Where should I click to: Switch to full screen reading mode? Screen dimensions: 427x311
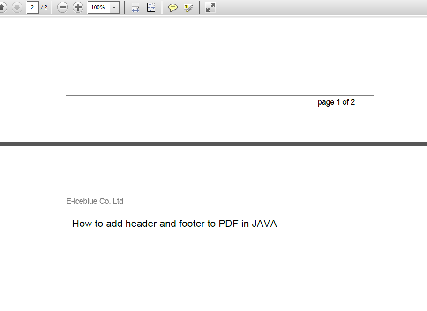[210, 7]
